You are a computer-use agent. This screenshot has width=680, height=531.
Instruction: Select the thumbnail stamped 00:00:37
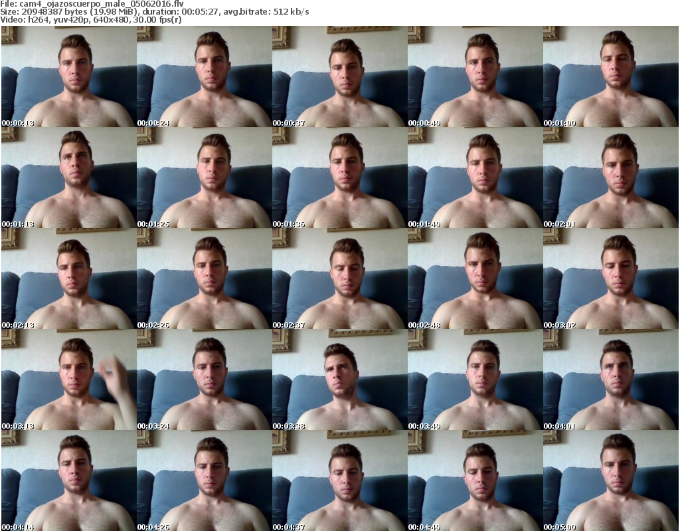pos(339,76)
